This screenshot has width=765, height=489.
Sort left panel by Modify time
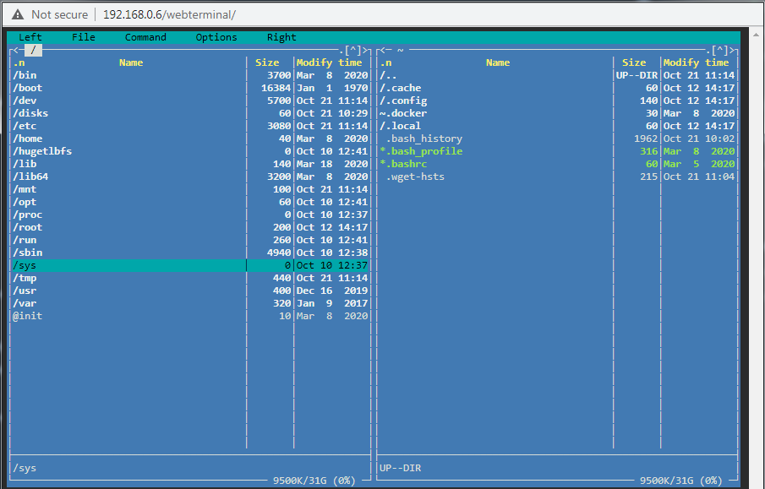(330, 62)
